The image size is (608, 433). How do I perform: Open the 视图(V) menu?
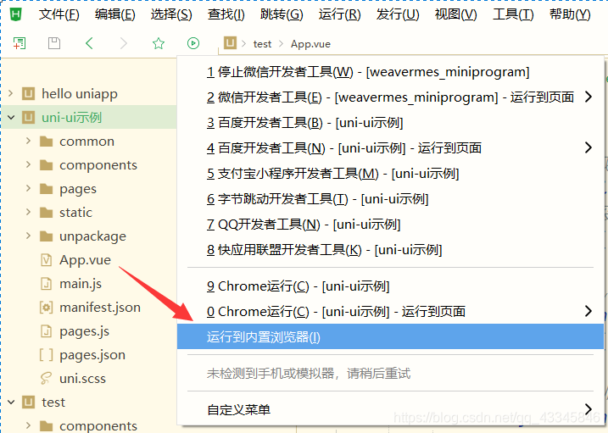point(455,14)
